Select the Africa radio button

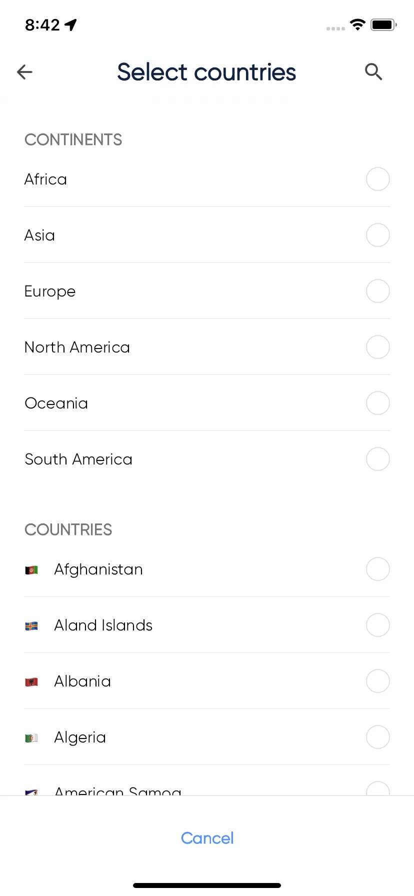(x=378, y=179)
